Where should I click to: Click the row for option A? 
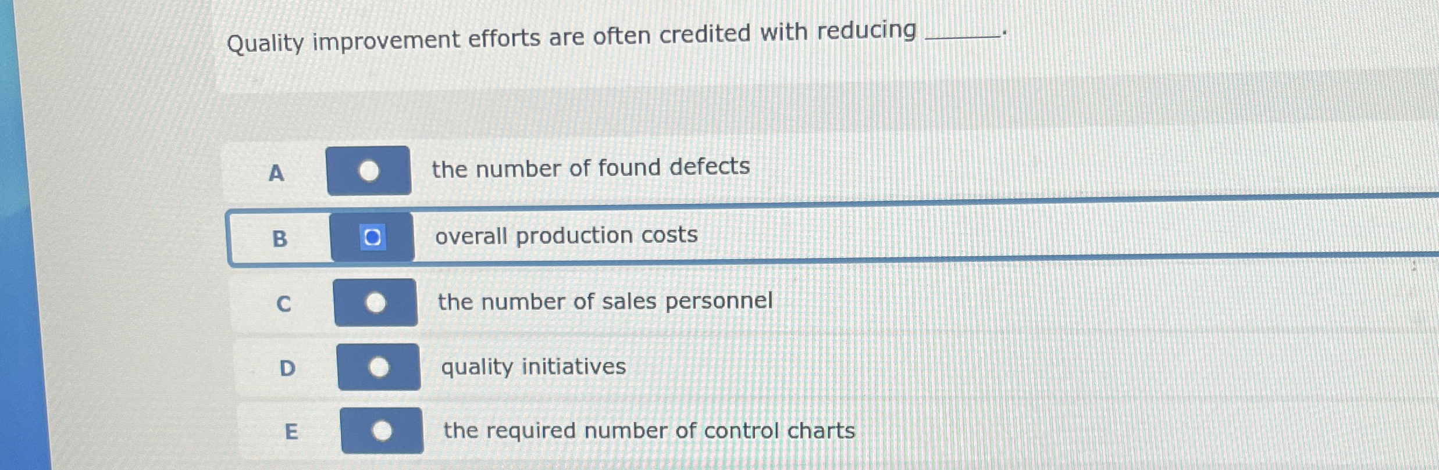click(698, 168)
